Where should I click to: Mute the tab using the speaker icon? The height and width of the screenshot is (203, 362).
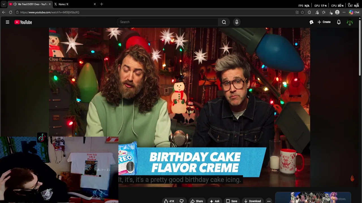point(15,4)
